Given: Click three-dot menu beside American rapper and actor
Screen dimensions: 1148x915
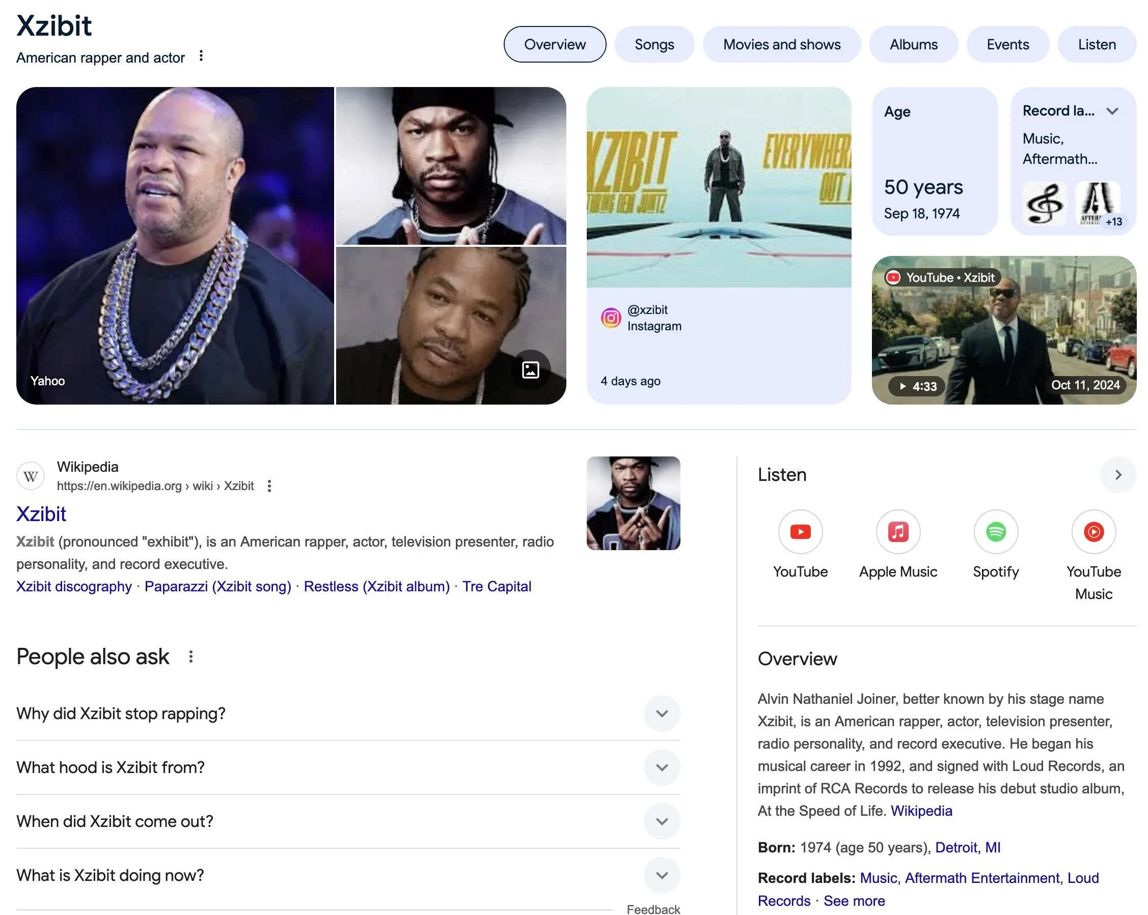Looking at the screenshot, I should point(201,56).
